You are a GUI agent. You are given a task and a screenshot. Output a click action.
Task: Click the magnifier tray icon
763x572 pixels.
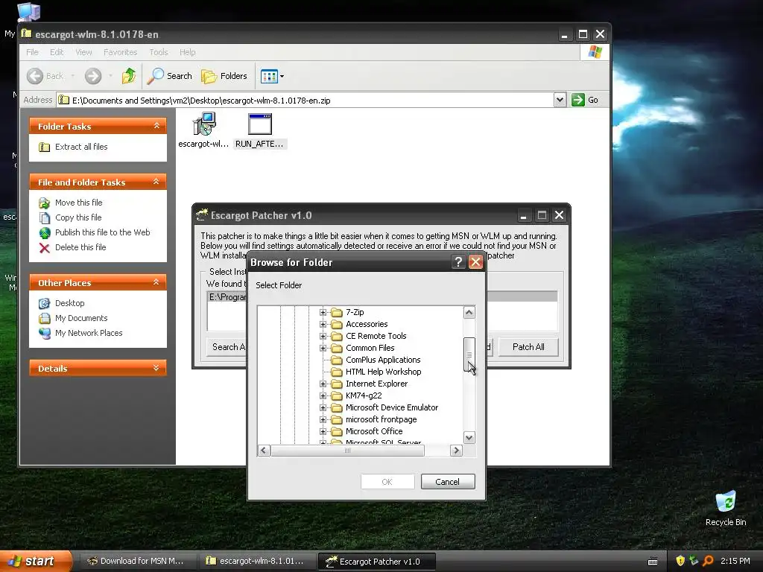(708, 561)
